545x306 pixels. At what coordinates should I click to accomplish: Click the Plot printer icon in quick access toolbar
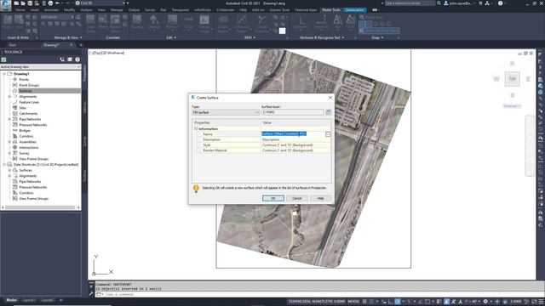click(x=50, y=3)
